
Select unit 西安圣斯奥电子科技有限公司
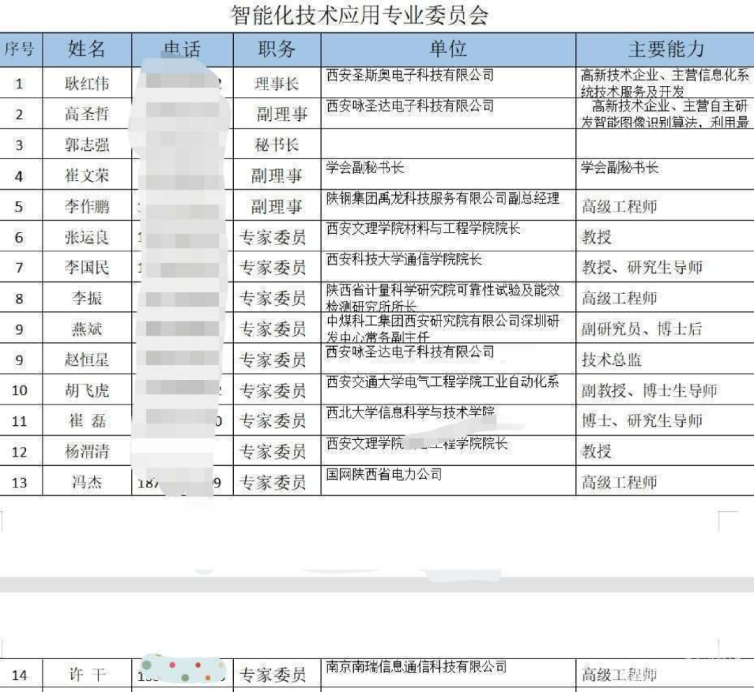pos(411,75)
